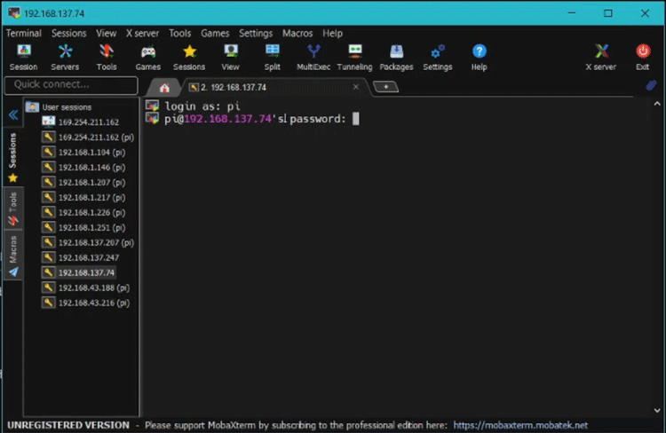Open the Tunneling toolbar icon

point(354,57)
